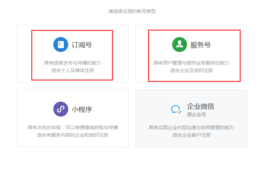Click the 请选择注册的帐号类型 heading

(132, 11)
